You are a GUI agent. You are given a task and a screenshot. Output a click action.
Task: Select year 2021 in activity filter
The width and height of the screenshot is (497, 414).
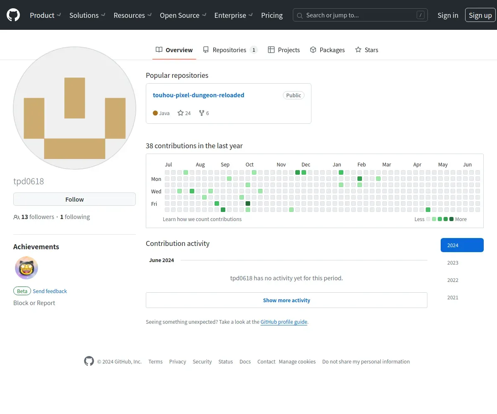tap(462, 297)
